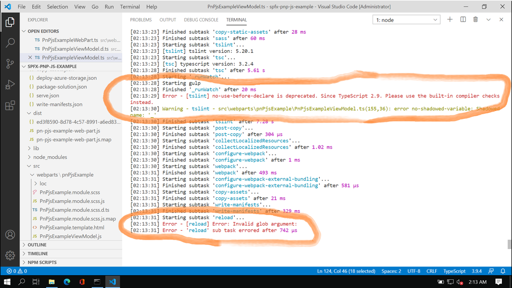Open Windows taskbar search
The image size is (512, 288).
click(22, 282)
